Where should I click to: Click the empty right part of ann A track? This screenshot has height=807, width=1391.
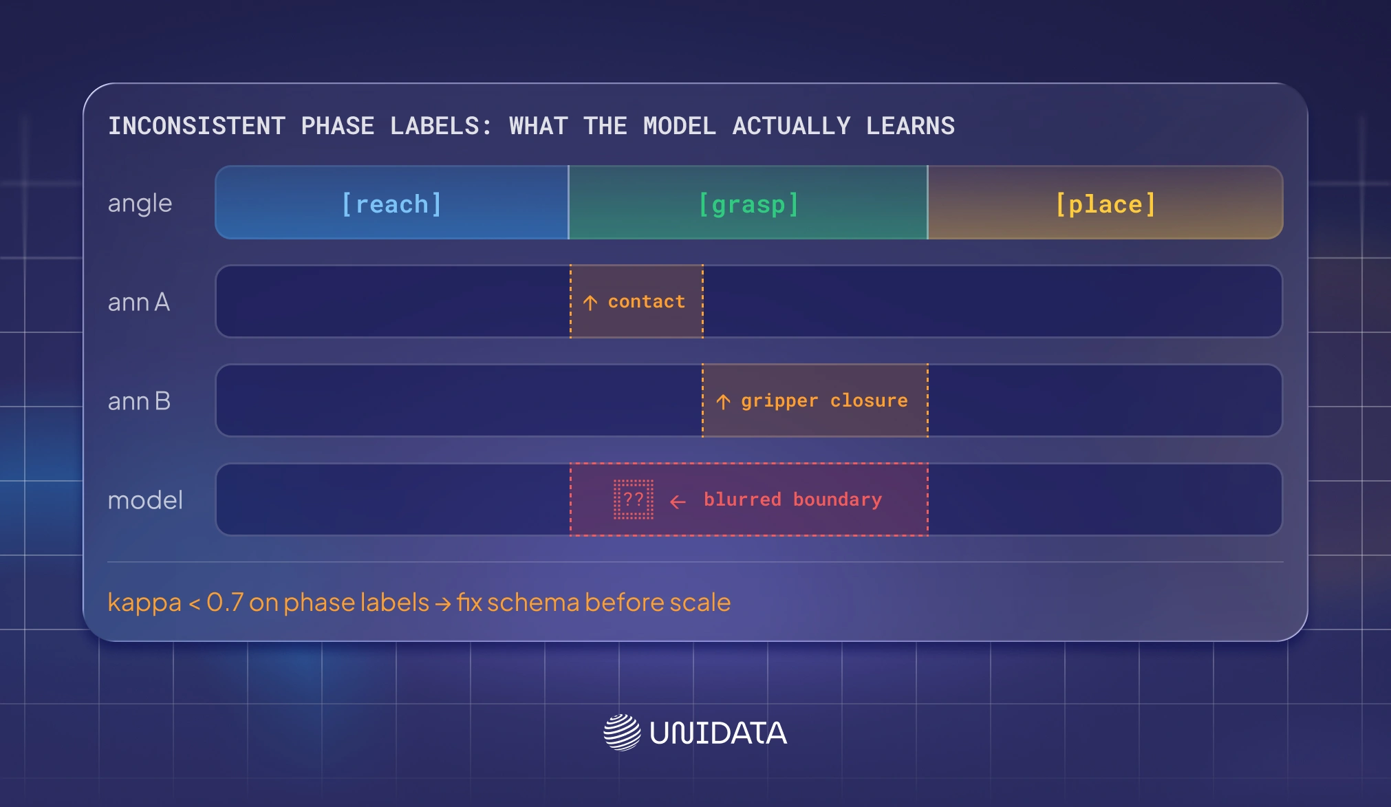tap(993, 301)
